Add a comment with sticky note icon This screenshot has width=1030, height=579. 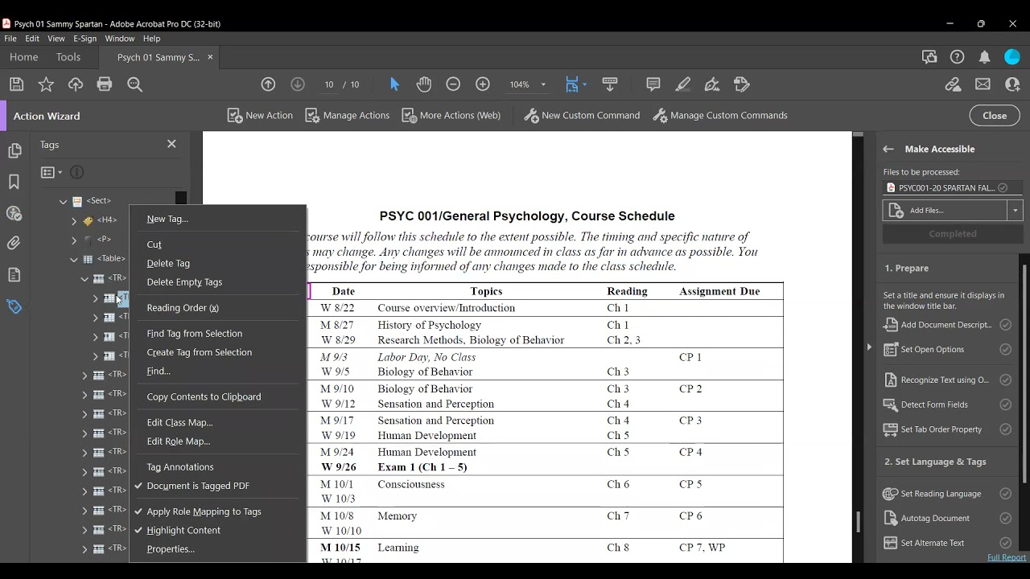[x=653, y=84]
